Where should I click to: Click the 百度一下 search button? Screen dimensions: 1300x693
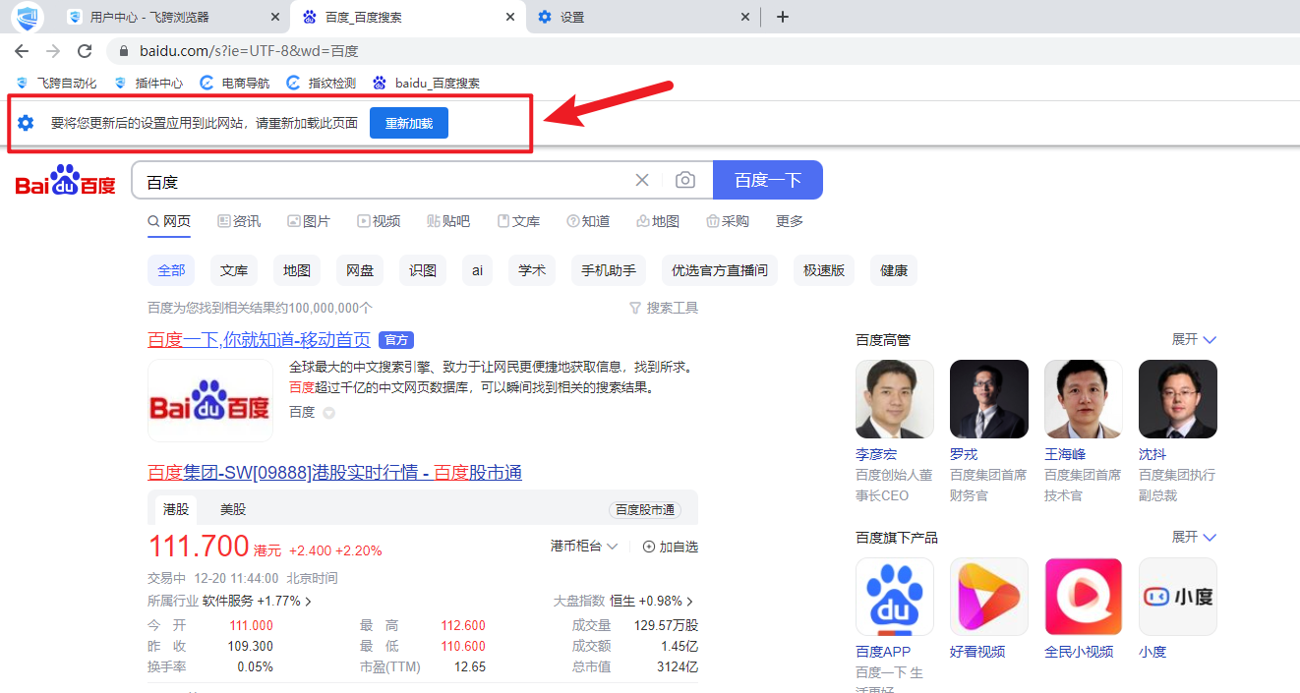coord(768,180)
